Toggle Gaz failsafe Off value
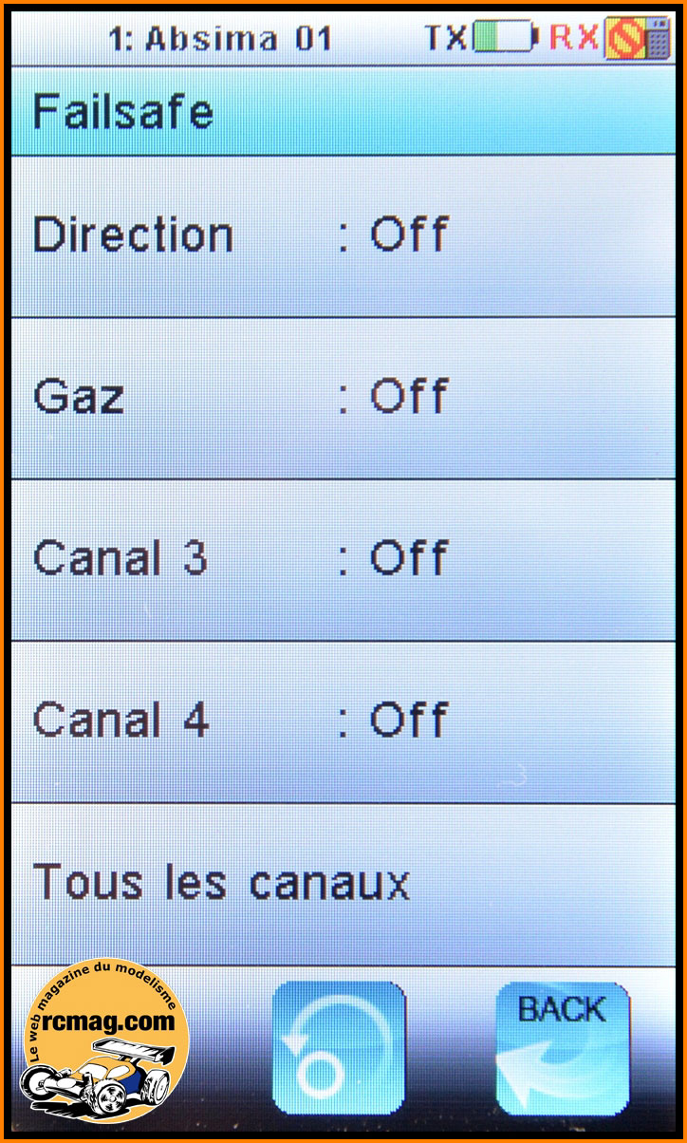The image size is (687, 1143). 408,396
